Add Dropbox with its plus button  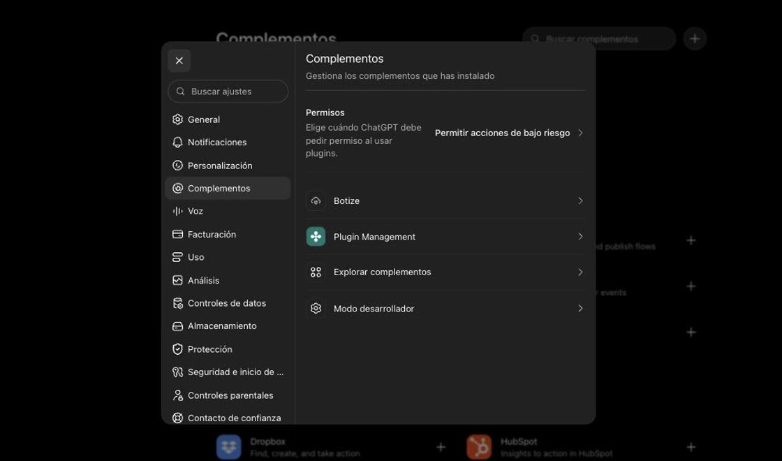tap(441, 447)
